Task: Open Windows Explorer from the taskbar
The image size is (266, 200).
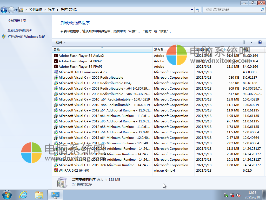Action: click(x=39, y=195)
